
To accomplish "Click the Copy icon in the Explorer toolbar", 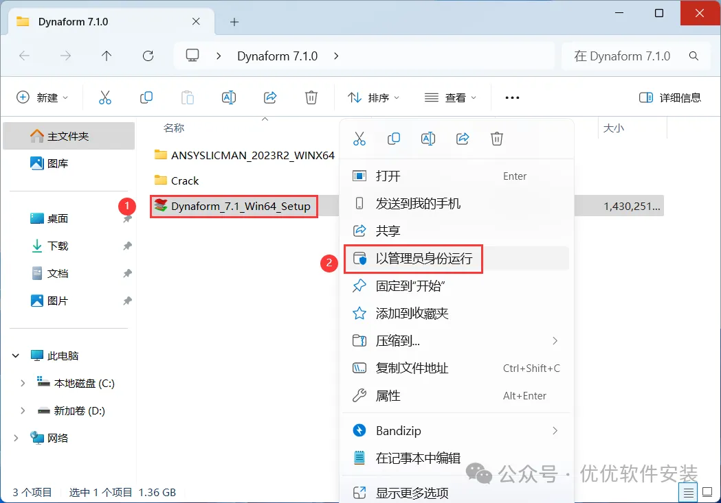I will click(x=146, y=97).
